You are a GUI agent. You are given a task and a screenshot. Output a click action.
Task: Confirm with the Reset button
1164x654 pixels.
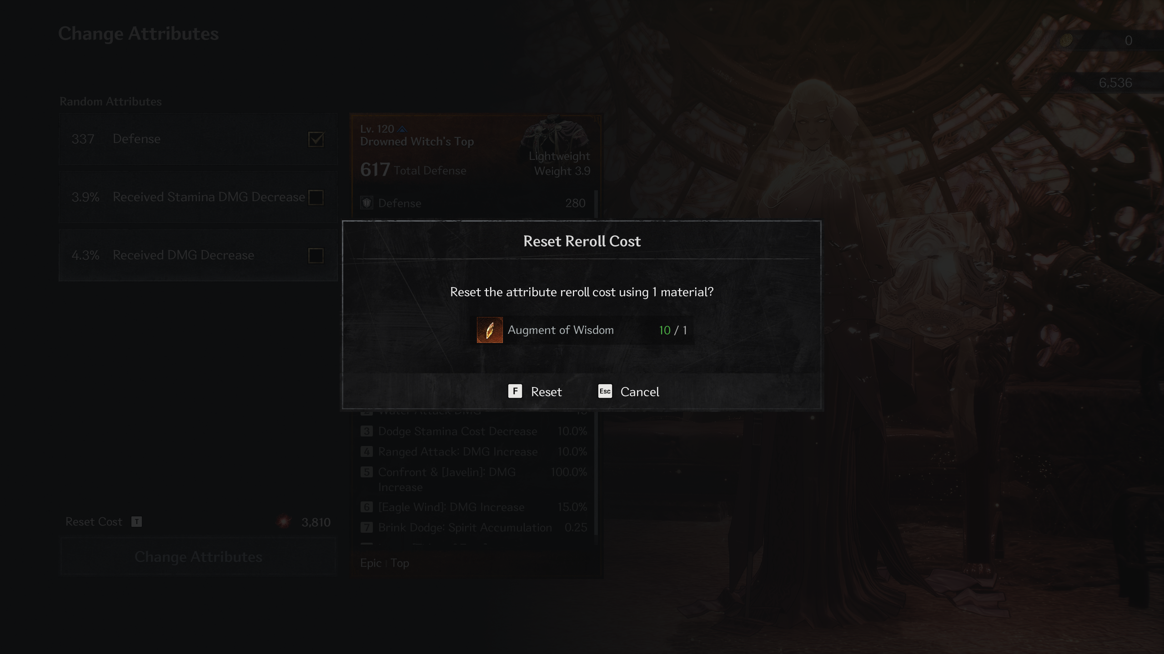(535, 391)
